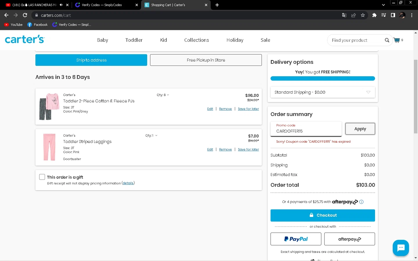Click the afterpay info icon

coord(361,202)
